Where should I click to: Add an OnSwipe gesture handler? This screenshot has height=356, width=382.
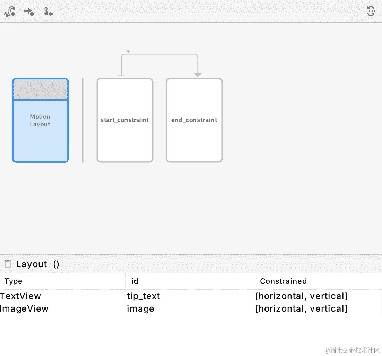click(x=29, y=11)
